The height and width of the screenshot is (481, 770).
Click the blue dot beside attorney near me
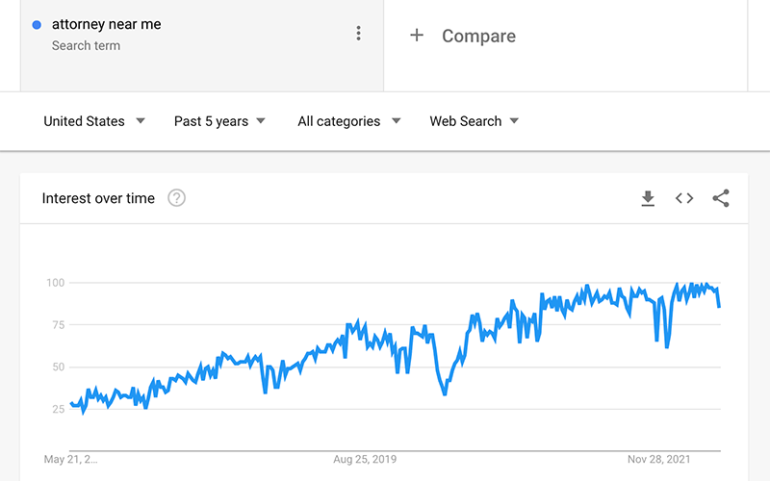pos(37,25)
